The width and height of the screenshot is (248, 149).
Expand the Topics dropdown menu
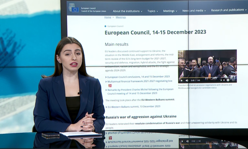pos(153,11)
